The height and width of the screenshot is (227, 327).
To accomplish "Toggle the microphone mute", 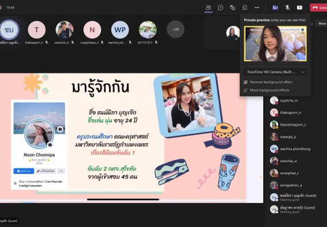I will click(x=287, y=7).
